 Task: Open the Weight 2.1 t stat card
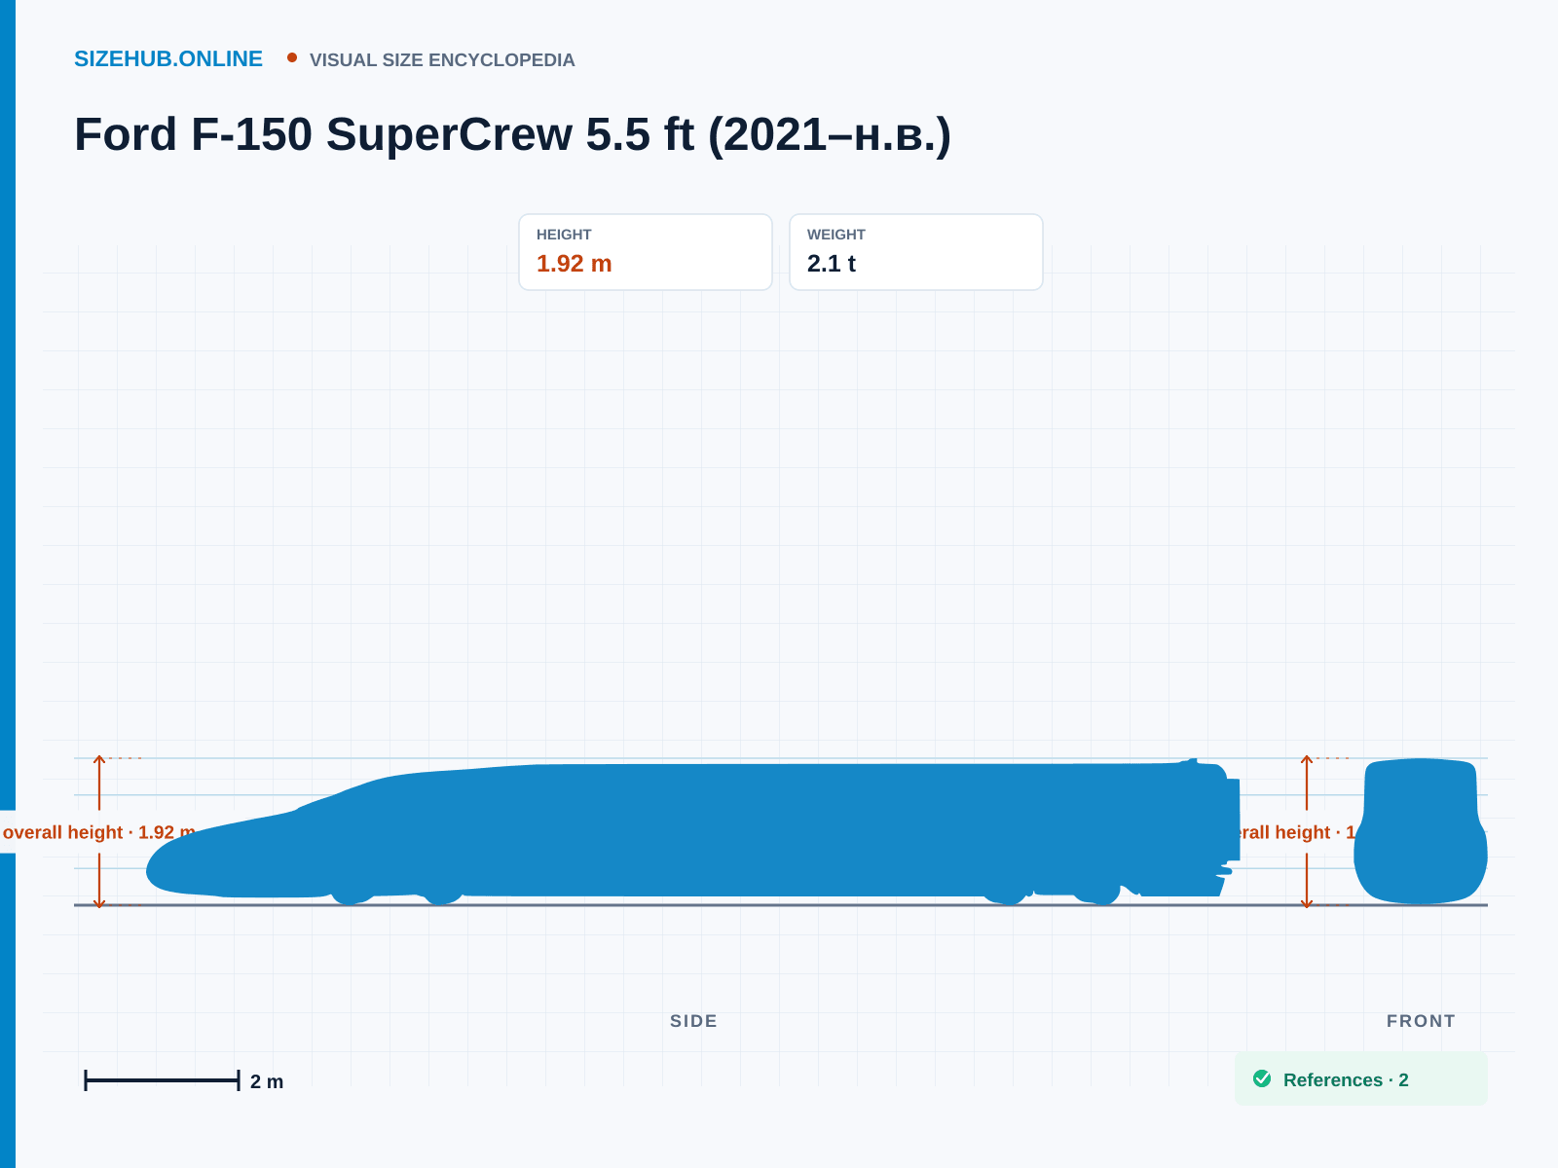point(916,252)
